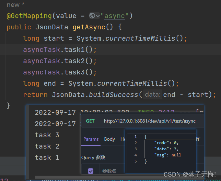
Task: Click the buildSuccess method call
Action: [x=114, y=95]
